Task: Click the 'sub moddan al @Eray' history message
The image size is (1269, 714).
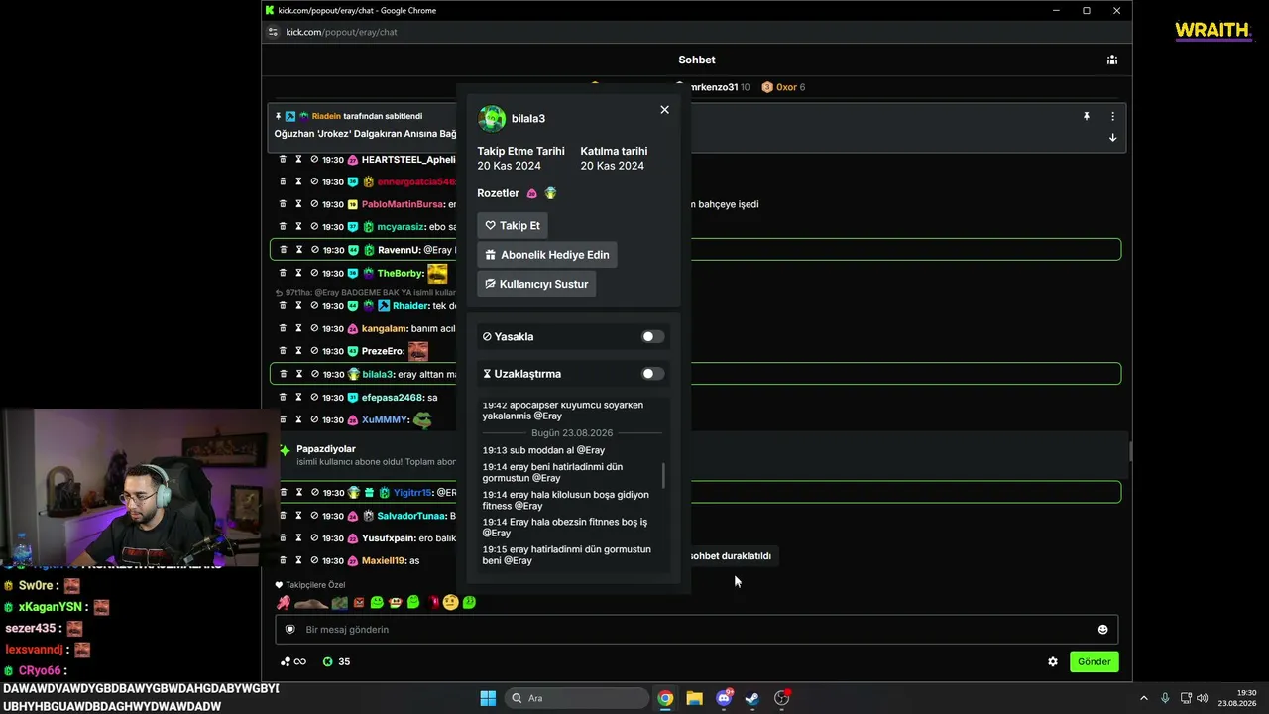Action: (543, 450)
